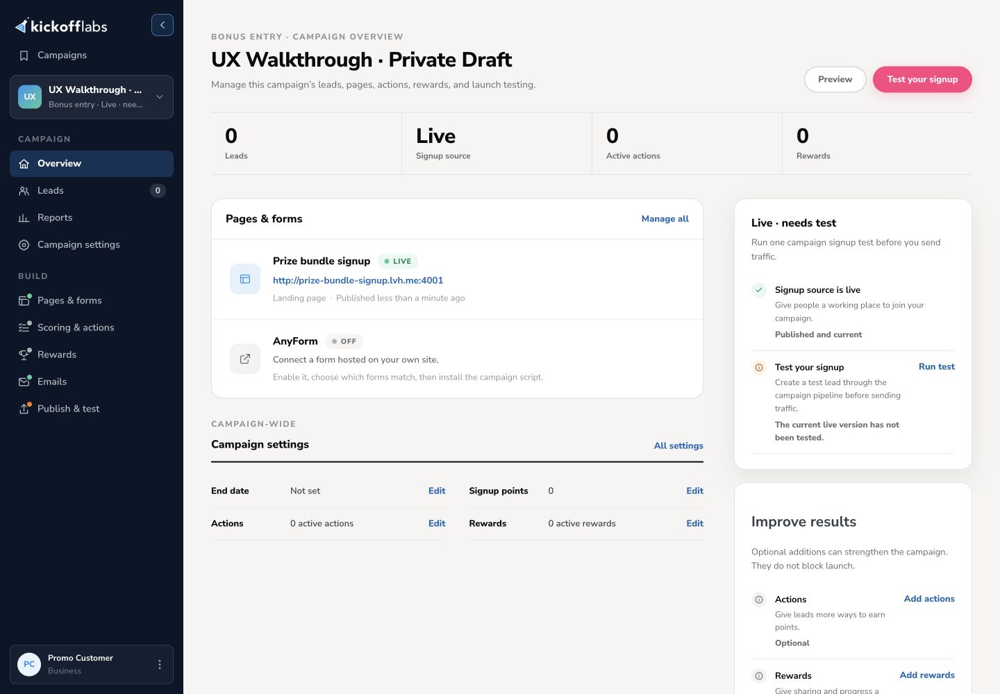Click the Publish & test upload icon
This screenshot has height=694, width=1000.
24,409
